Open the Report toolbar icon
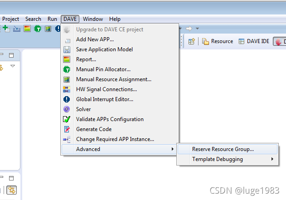286x200 pixels. (x=27, y=29)
